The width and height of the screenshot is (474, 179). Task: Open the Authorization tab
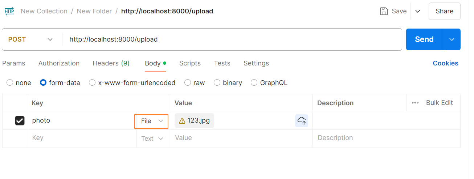(59, 63)
